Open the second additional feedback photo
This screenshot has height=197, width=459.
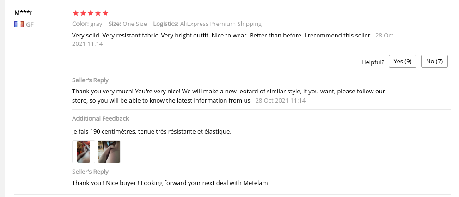109,152
